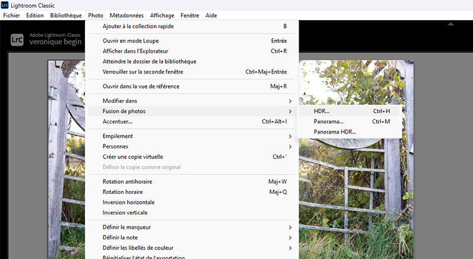Open the Edition menu
The image size is (473, 259).
tap(35, 15)
